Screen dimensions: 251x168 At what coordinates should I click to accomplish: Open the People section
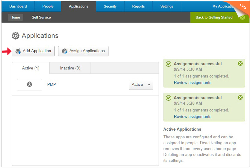pos(48,6)
